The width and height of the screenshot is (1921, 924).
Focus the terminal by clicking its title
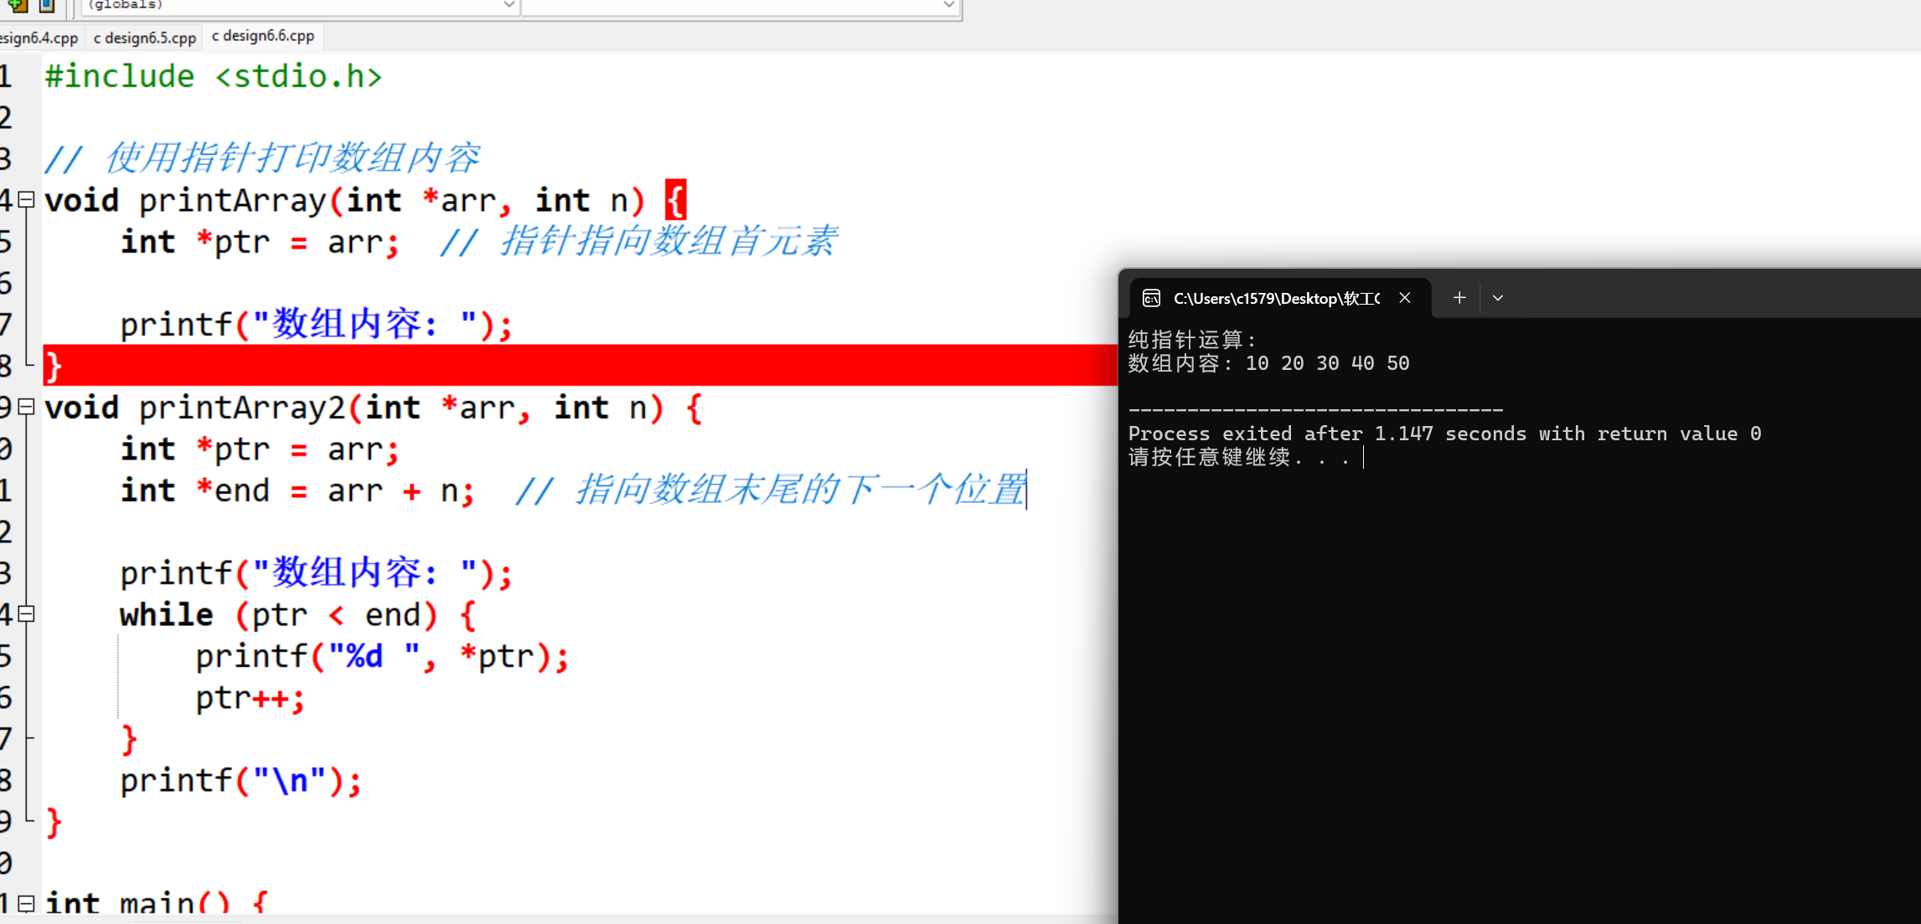1273,298
